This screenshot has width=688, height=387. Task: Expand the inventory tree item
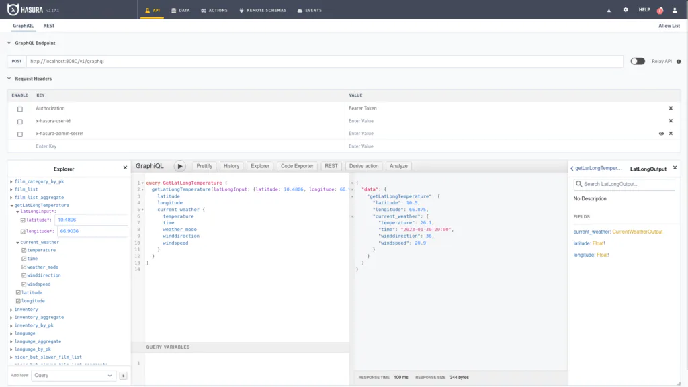[x=11, y=310]
